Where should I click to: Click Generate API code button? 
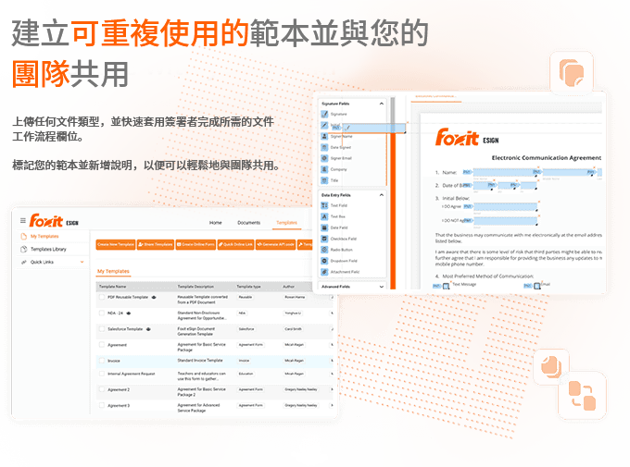point(276,244)
